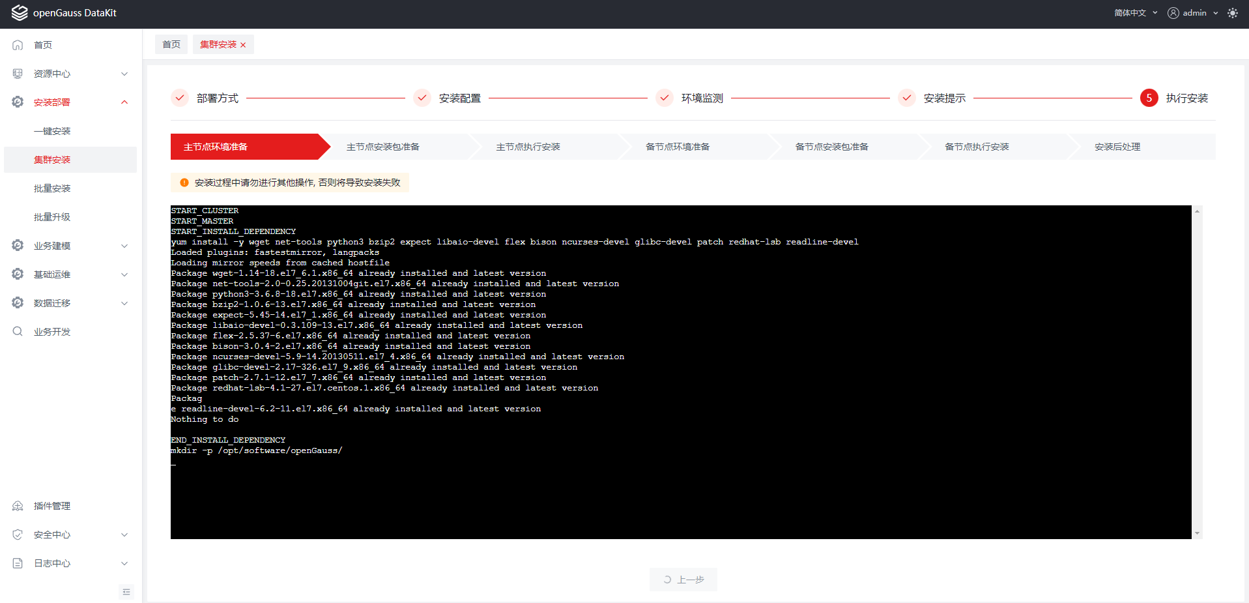1249x603 pixels.
Task: Click the 插件管理 plugin icon
Action: pos(18,506)
